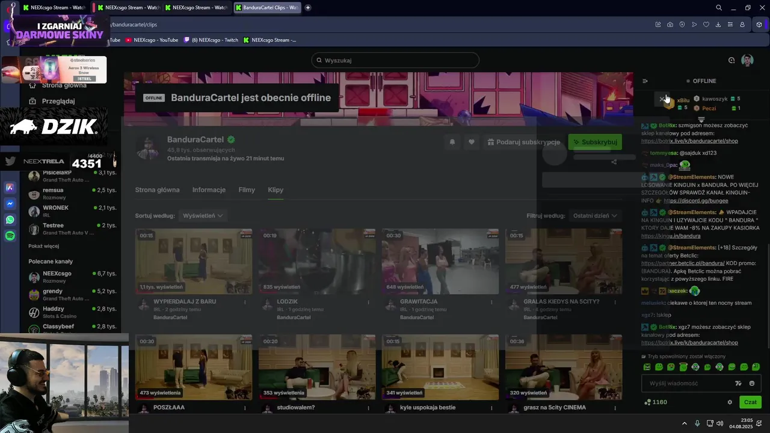Open WhatsApp in the Opera sidebar

point(10,220)
